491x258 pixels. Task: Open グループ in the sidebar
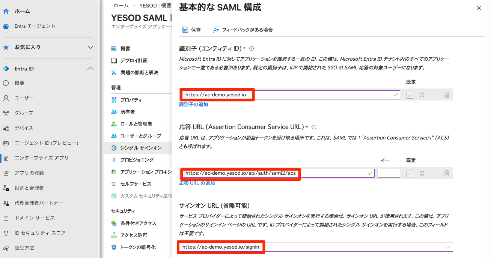point(24,113)
